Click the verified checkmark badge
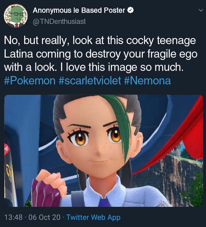206x227 pixels. tap(130, 10)
